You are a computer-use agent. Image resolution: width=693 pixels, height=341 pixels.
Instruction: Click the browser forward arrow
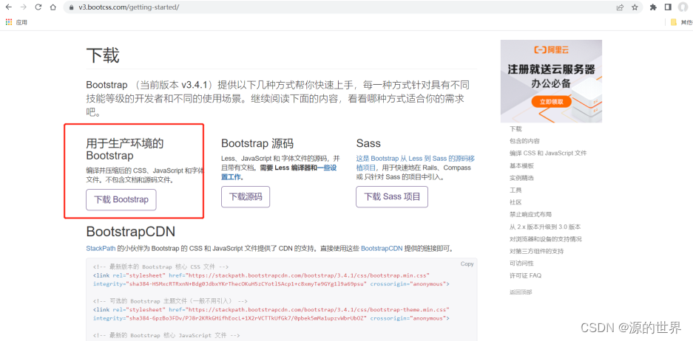24,7
